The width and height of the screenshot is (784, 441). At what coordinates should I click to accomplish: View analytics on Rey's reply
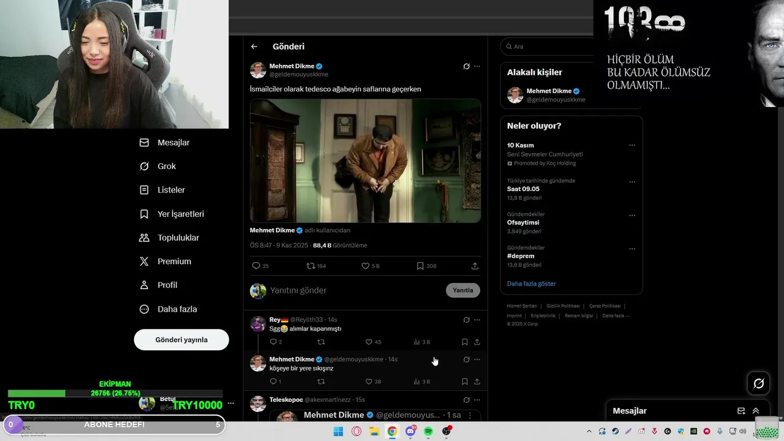point(421,342)
